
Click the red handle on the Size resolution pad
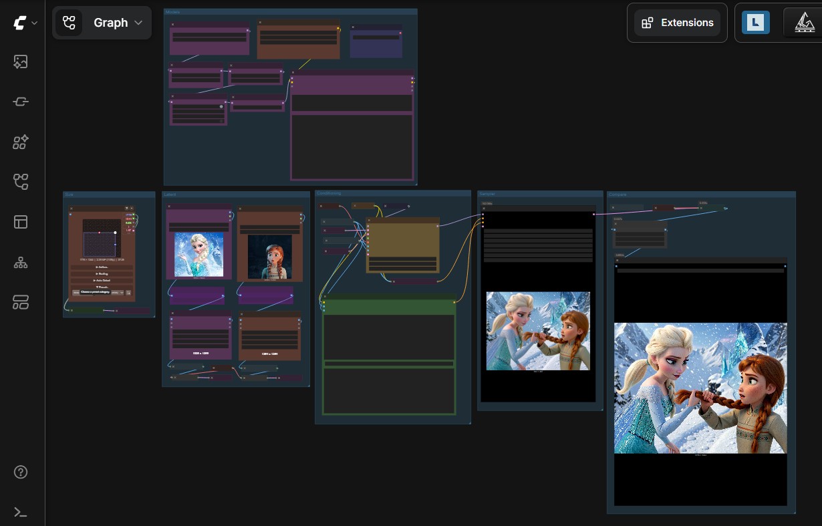[99, 233]
